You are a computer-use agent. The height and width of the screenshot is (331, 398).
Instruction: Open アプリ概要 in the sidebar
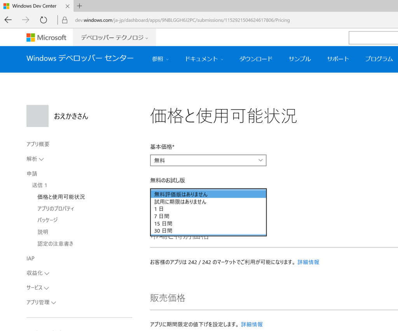[38, 144]
